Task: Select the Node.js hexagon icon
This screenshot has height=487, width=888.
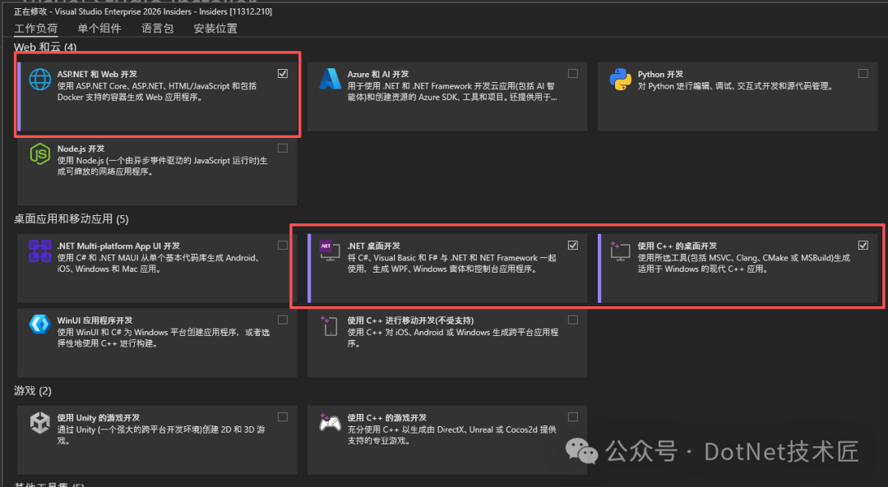Action: coord(39,154)
